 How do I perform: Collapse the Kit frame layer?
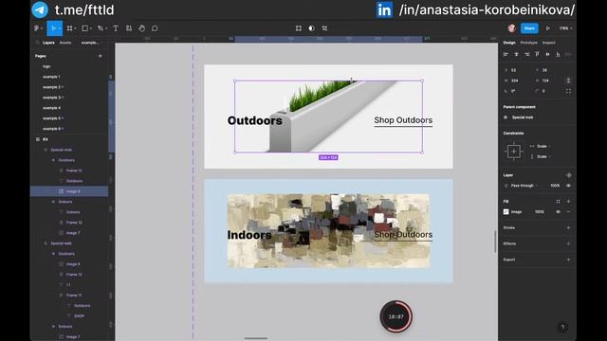click(38, 139)
